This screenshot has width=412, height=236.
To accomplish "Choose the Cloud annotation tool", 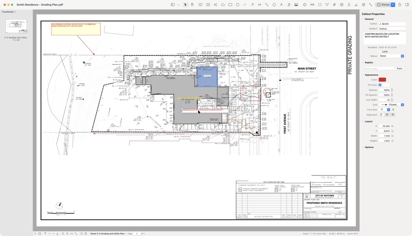I will (x=223, y=5).
